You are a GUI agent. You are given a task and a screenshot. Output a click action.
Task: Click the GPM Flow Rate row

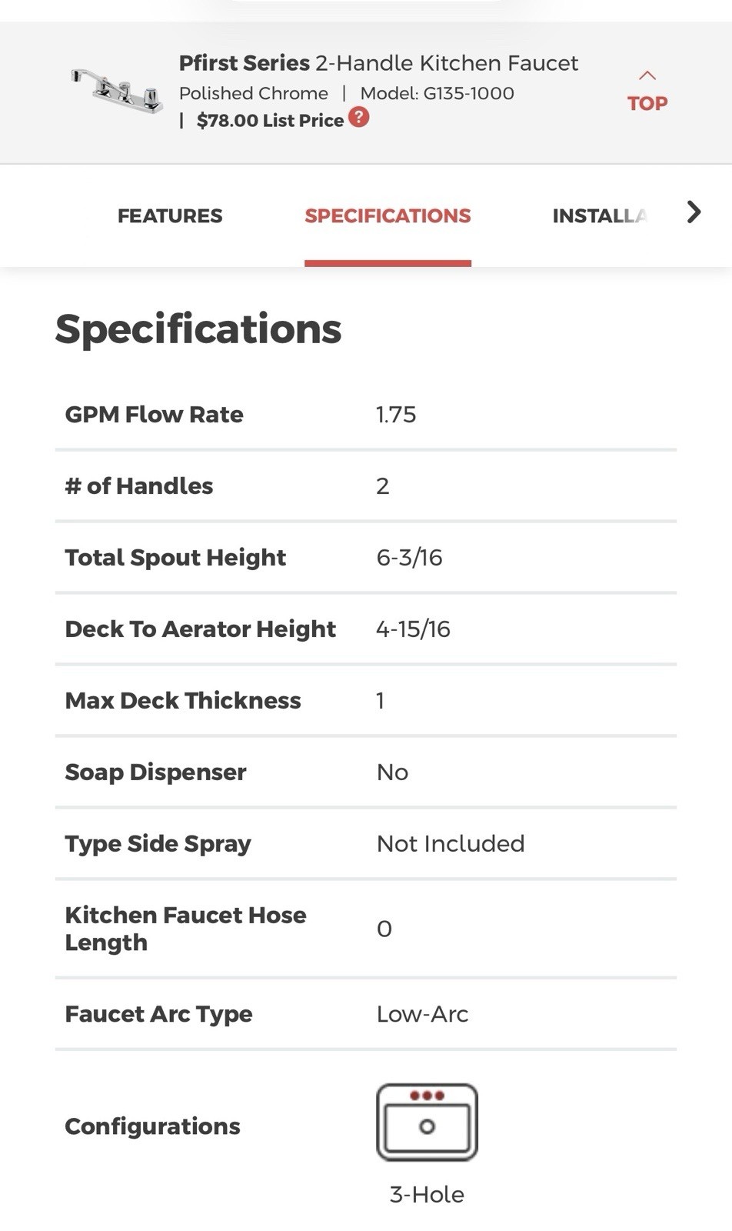point(366,415)
